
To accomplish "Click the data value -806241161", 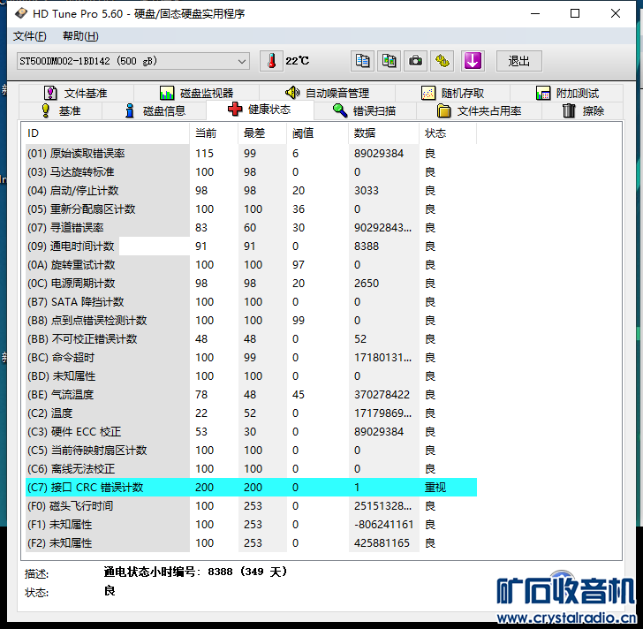I will pyautogui.click(x=383, y=525).
